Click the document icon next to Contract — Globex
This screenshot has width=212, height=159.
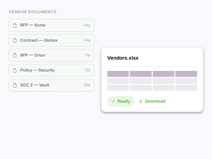click(15, 40)
